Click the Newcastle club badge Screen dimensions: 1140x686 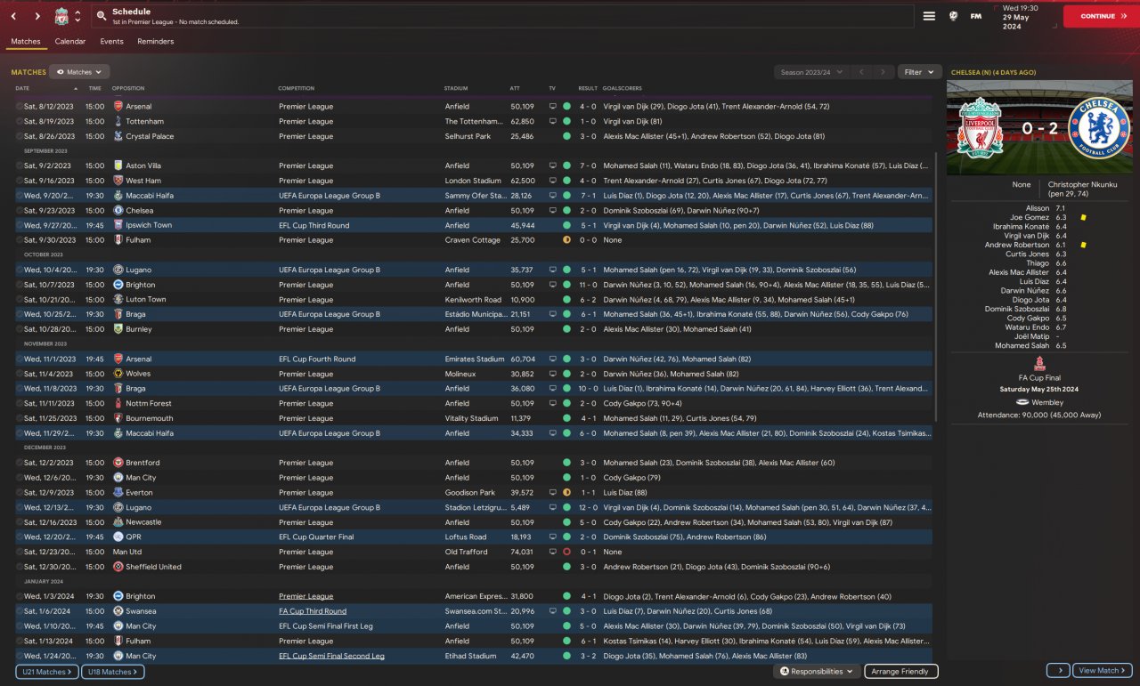click(118, 522)
